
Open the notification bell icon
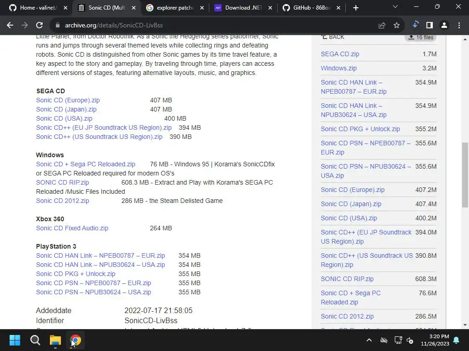point(457,340)
